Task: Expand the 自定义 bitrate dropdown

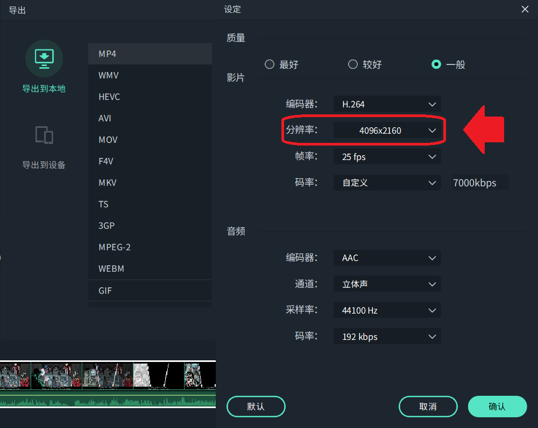Action: (387, 183)
